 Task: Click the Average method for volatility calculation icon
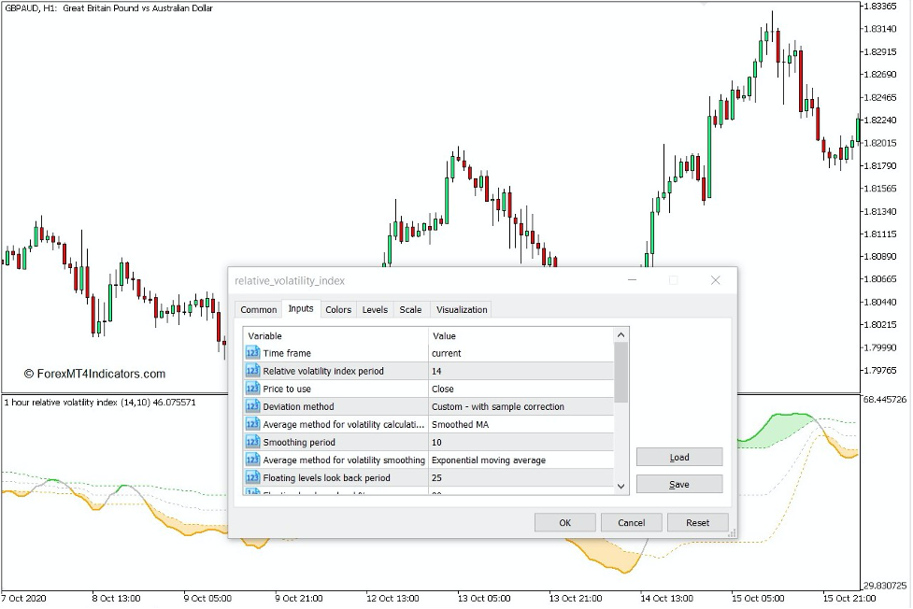click(x=252, y=424)
